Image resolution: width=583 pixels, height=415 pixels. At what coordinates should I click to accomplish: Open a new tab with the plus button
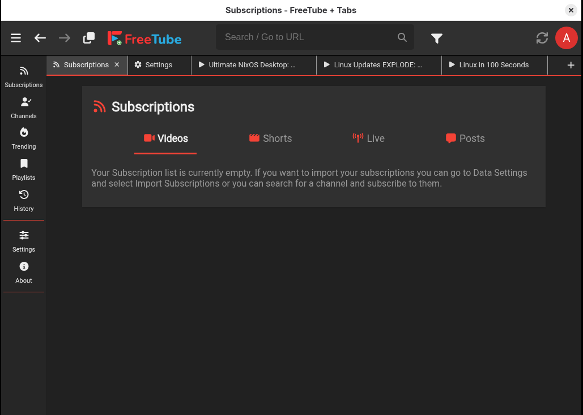pyautogui.click(x=571, y=65)
